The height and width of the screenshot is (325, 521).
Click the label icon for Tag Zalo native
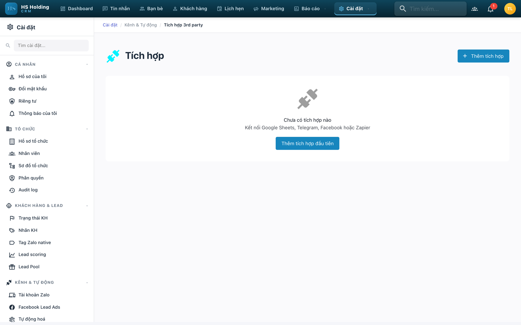[12, 243]
